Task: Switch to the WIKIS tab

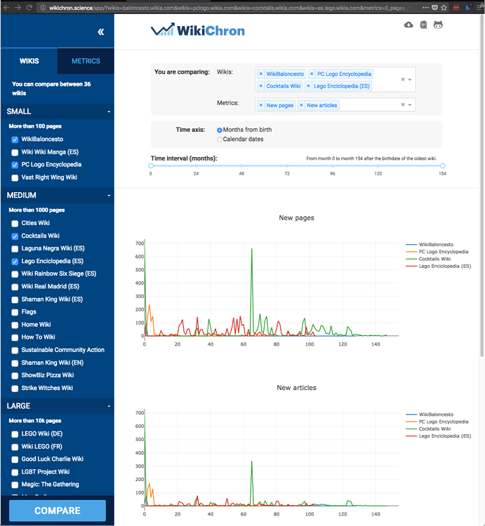Action: pos(29,61)
